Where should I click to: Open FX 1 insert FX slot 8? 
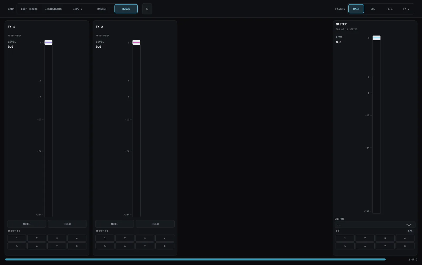[77, 246]
